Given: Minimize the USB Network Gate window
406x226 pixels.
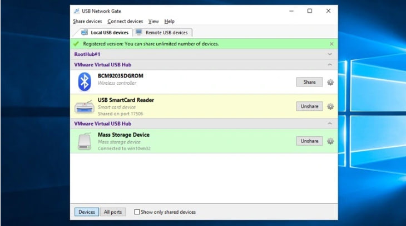Looking at the screenshot, I should (291, 11).
